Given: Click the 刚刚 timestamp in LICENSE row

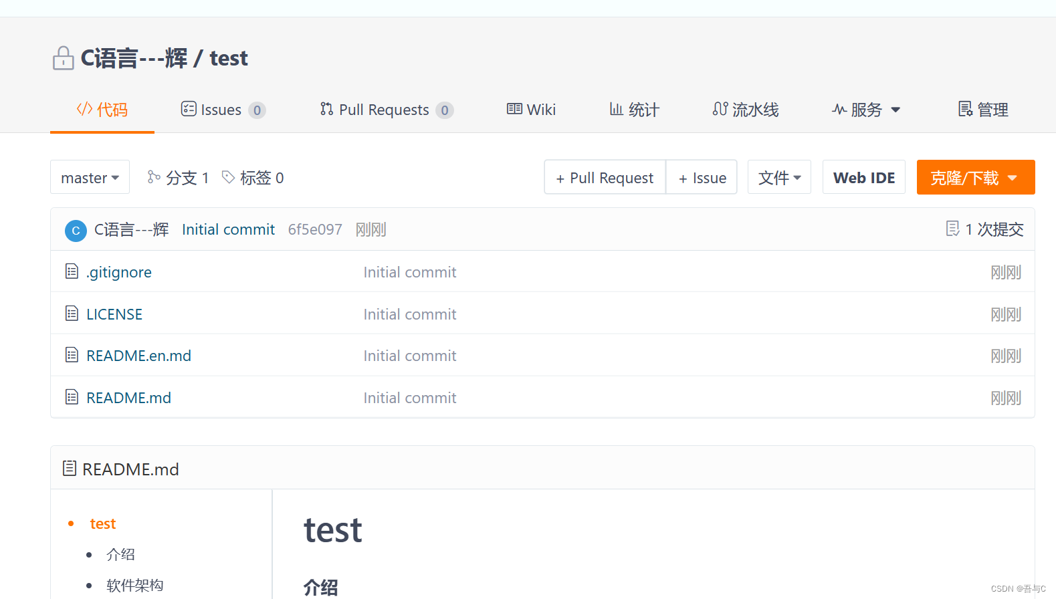Looking at the screenshot, I should click(1006, 314).
